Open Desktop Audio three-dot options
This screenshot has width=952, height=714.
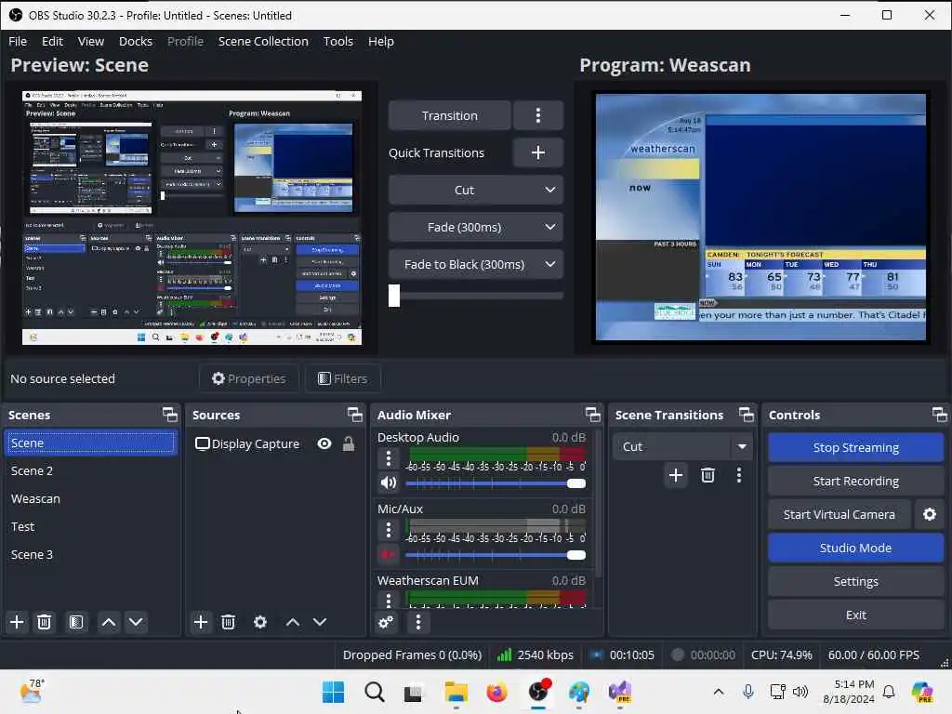click(x=389, y=458)
